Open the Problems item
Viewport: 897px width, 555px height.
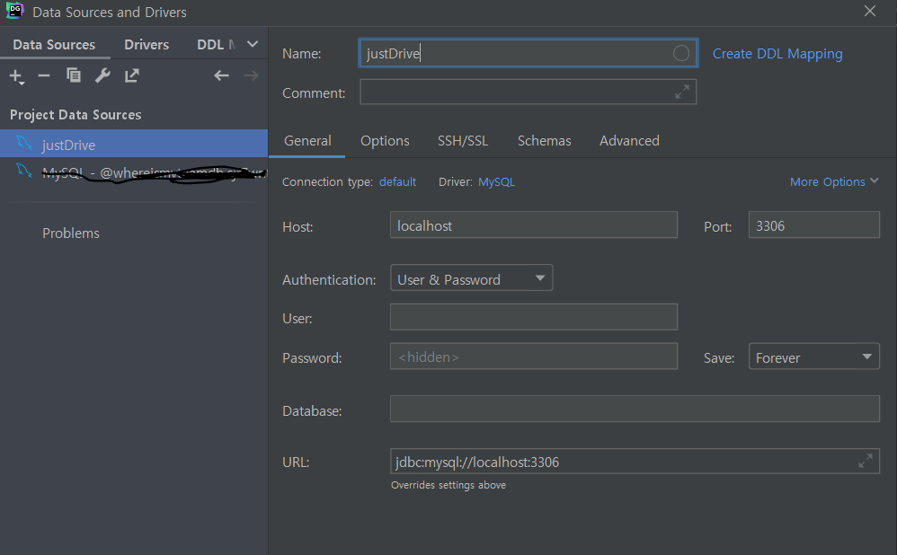(x=71, y=233)
